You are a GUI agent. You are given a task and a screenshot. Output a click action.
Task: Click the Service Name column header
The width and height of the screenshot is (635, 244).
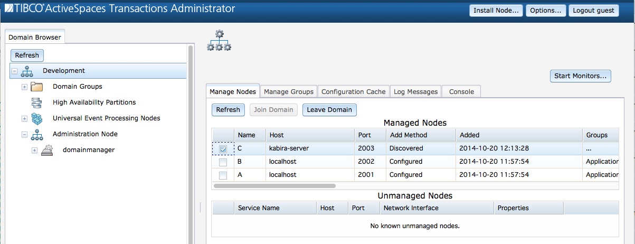coord(275,208)
